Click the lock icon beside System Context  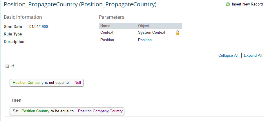click(177, 33)
